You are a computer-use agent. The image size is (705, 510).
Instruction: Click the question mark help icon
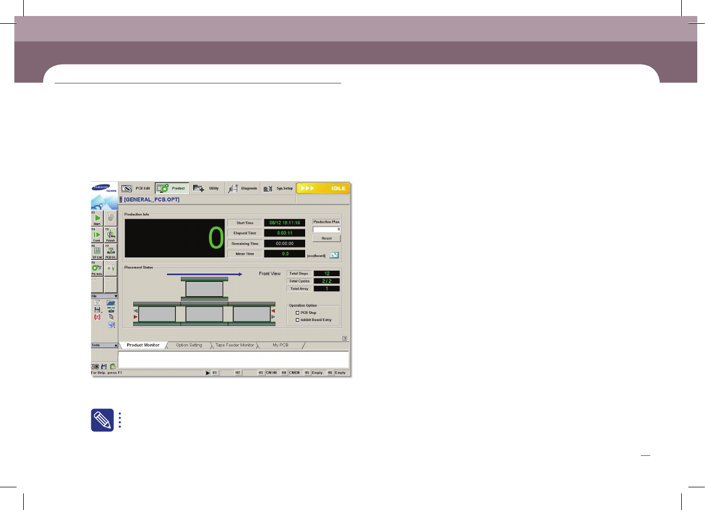[344, 338]
